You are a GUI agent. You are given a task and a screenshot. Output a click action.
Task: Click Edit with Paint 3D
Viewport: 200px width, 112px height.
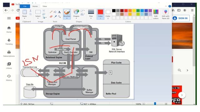(x=166, y=14)
